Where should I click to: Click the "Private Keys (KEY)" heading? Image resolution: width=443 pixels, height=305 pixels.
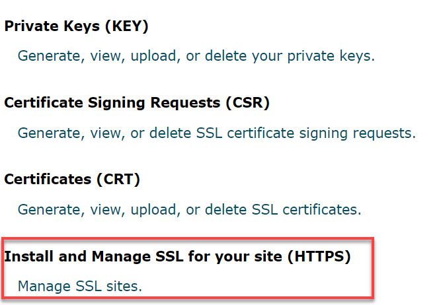[76, 26]
